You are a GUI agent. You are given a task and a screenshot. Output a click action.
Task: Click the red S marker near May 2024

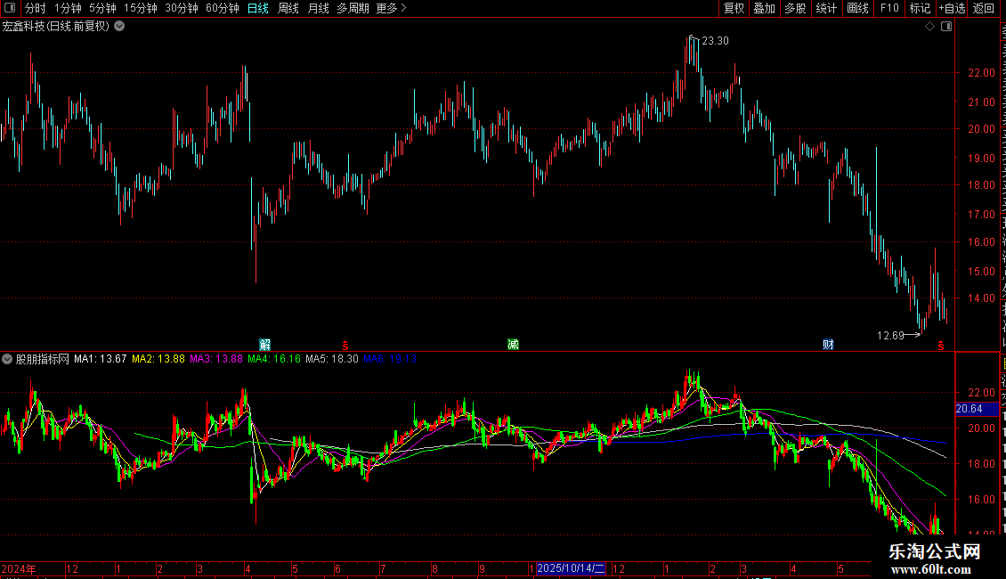[345, 346]
